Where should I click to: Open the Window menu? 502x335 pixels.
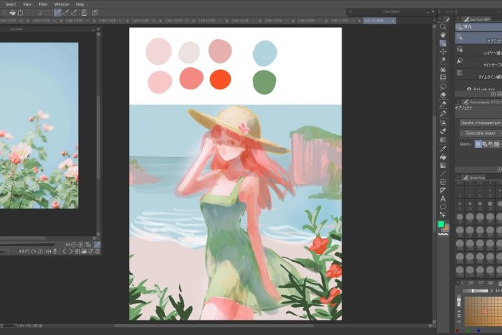61,4
